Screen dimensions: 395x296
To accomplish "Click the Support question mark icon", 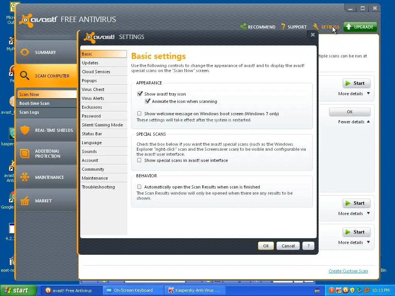I will (x=284, y=27).
